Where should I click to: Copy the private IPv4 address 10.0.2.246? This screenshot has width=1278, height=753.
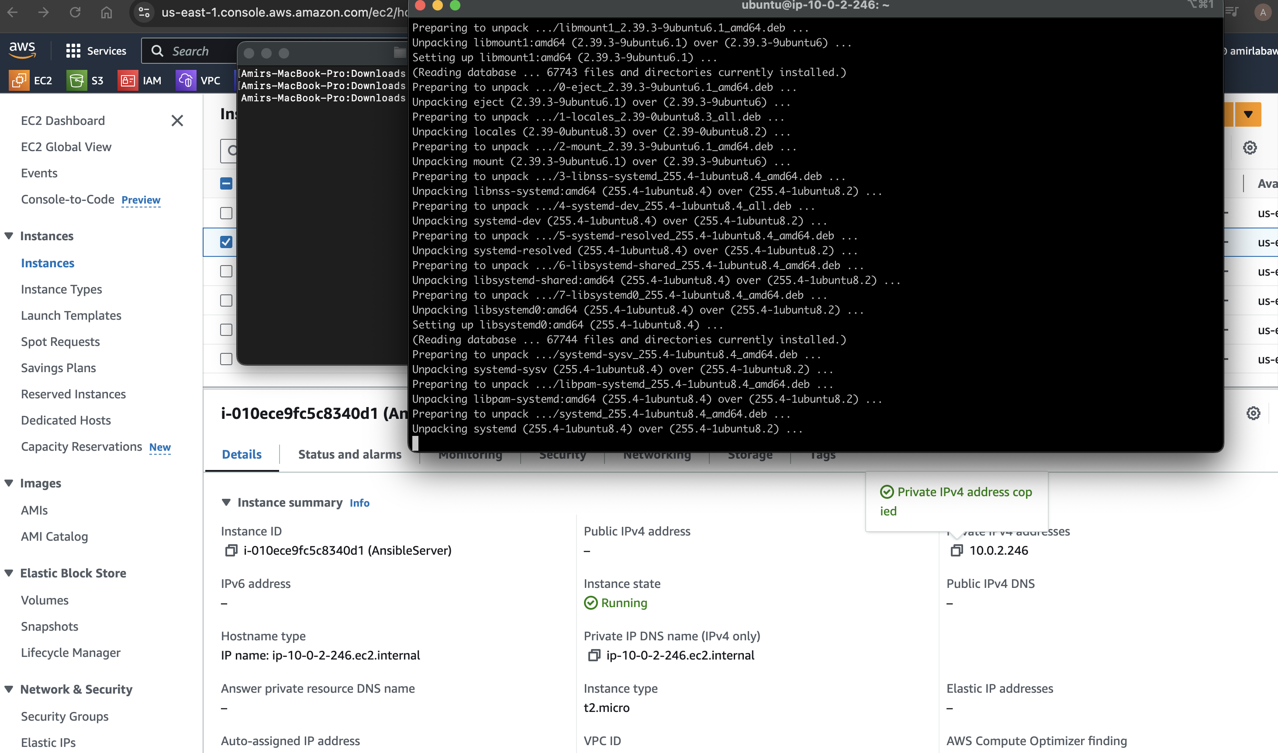(x=957, y=550)
